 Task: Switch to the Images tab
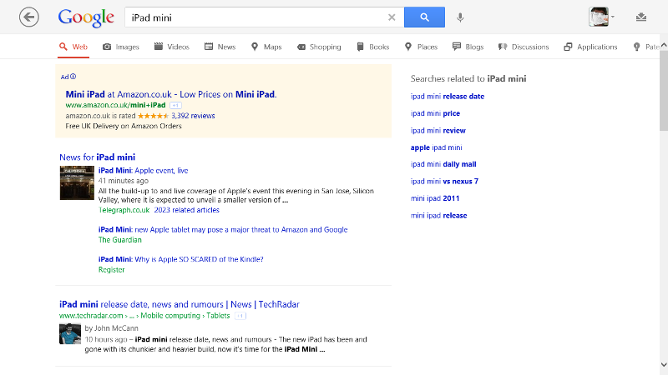pyautogui.click(x=121, y=47)
